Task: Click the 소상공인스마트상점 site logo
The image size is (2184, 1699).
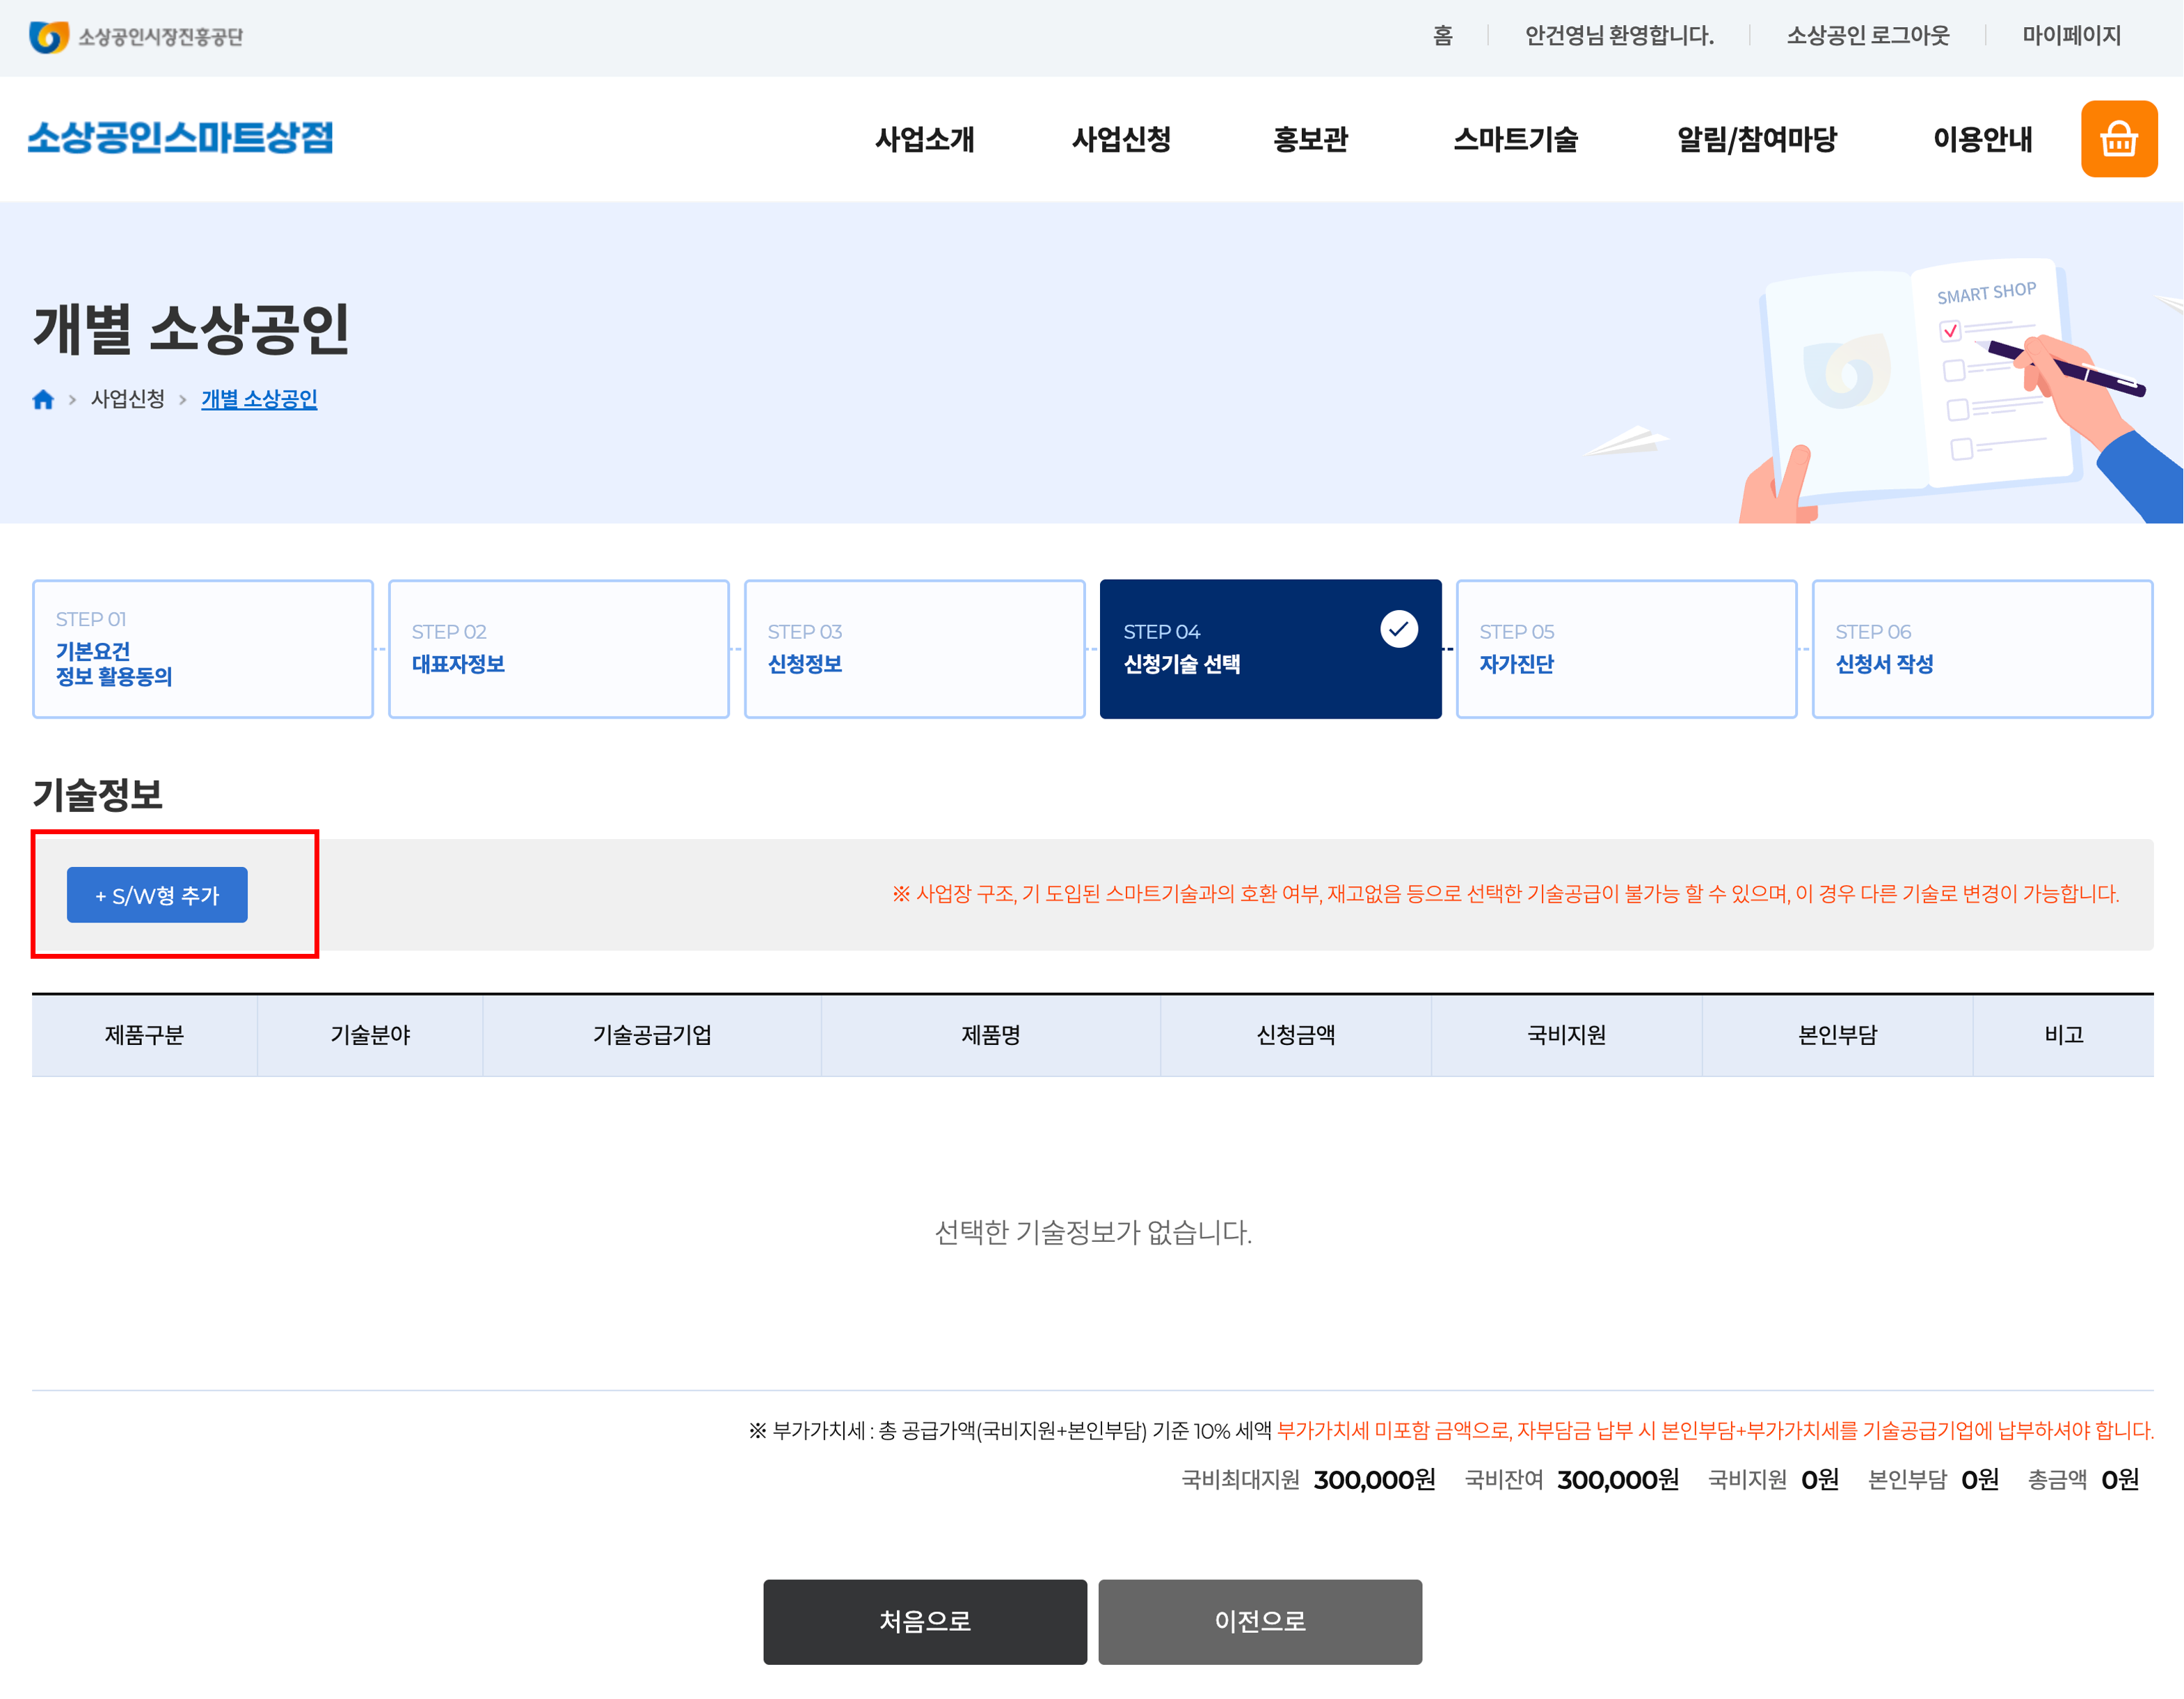Action: 181,138
